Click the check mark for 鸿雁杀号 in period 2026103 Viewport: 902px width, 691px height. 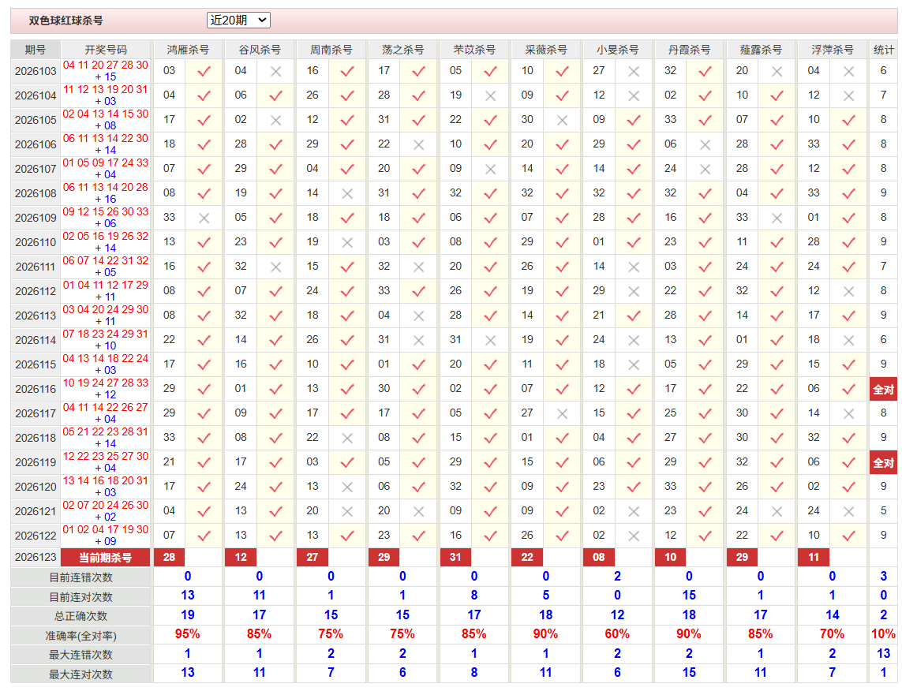tap(204, 71)
